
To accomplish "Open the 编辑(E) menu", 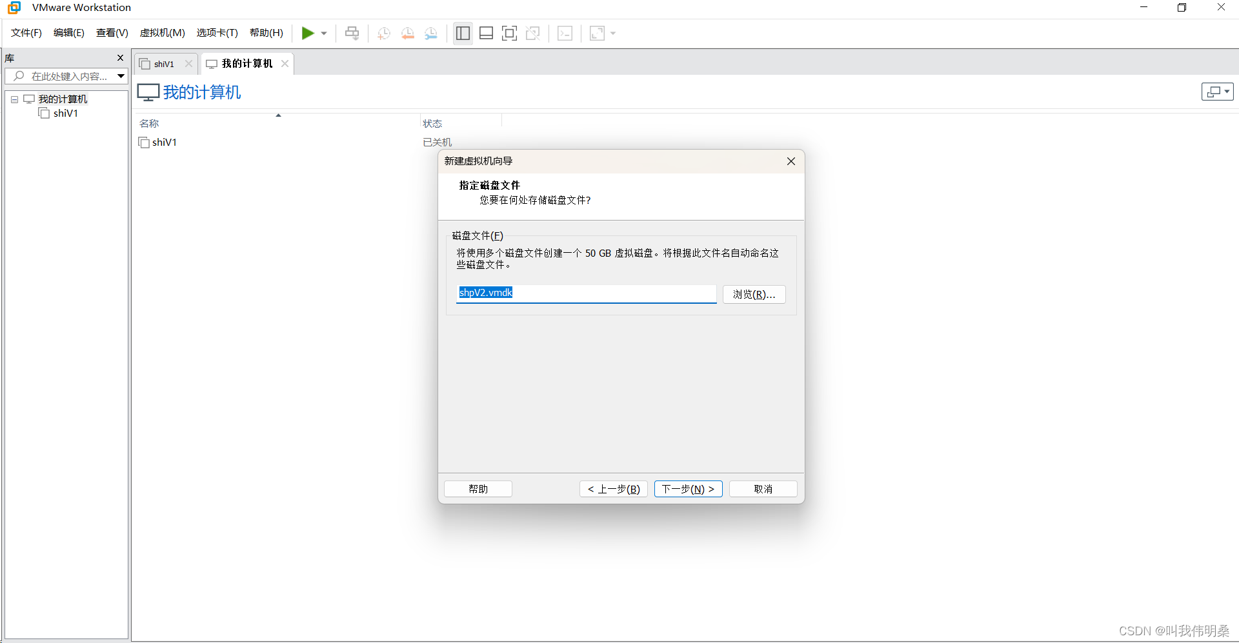I will pyautogui.click(x=69, y=33).
